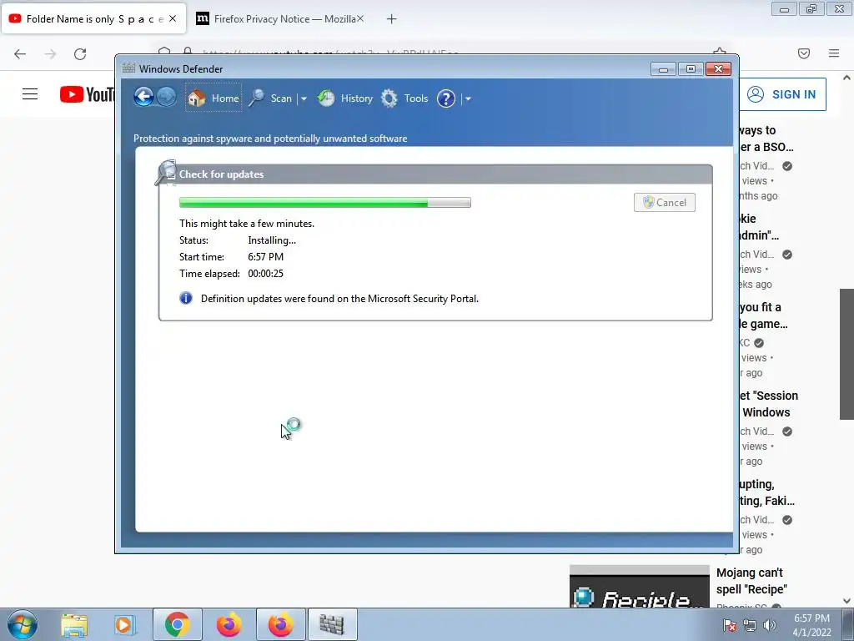Click the Defender help question mark icon
854x641 pixels.
point(446,98)
